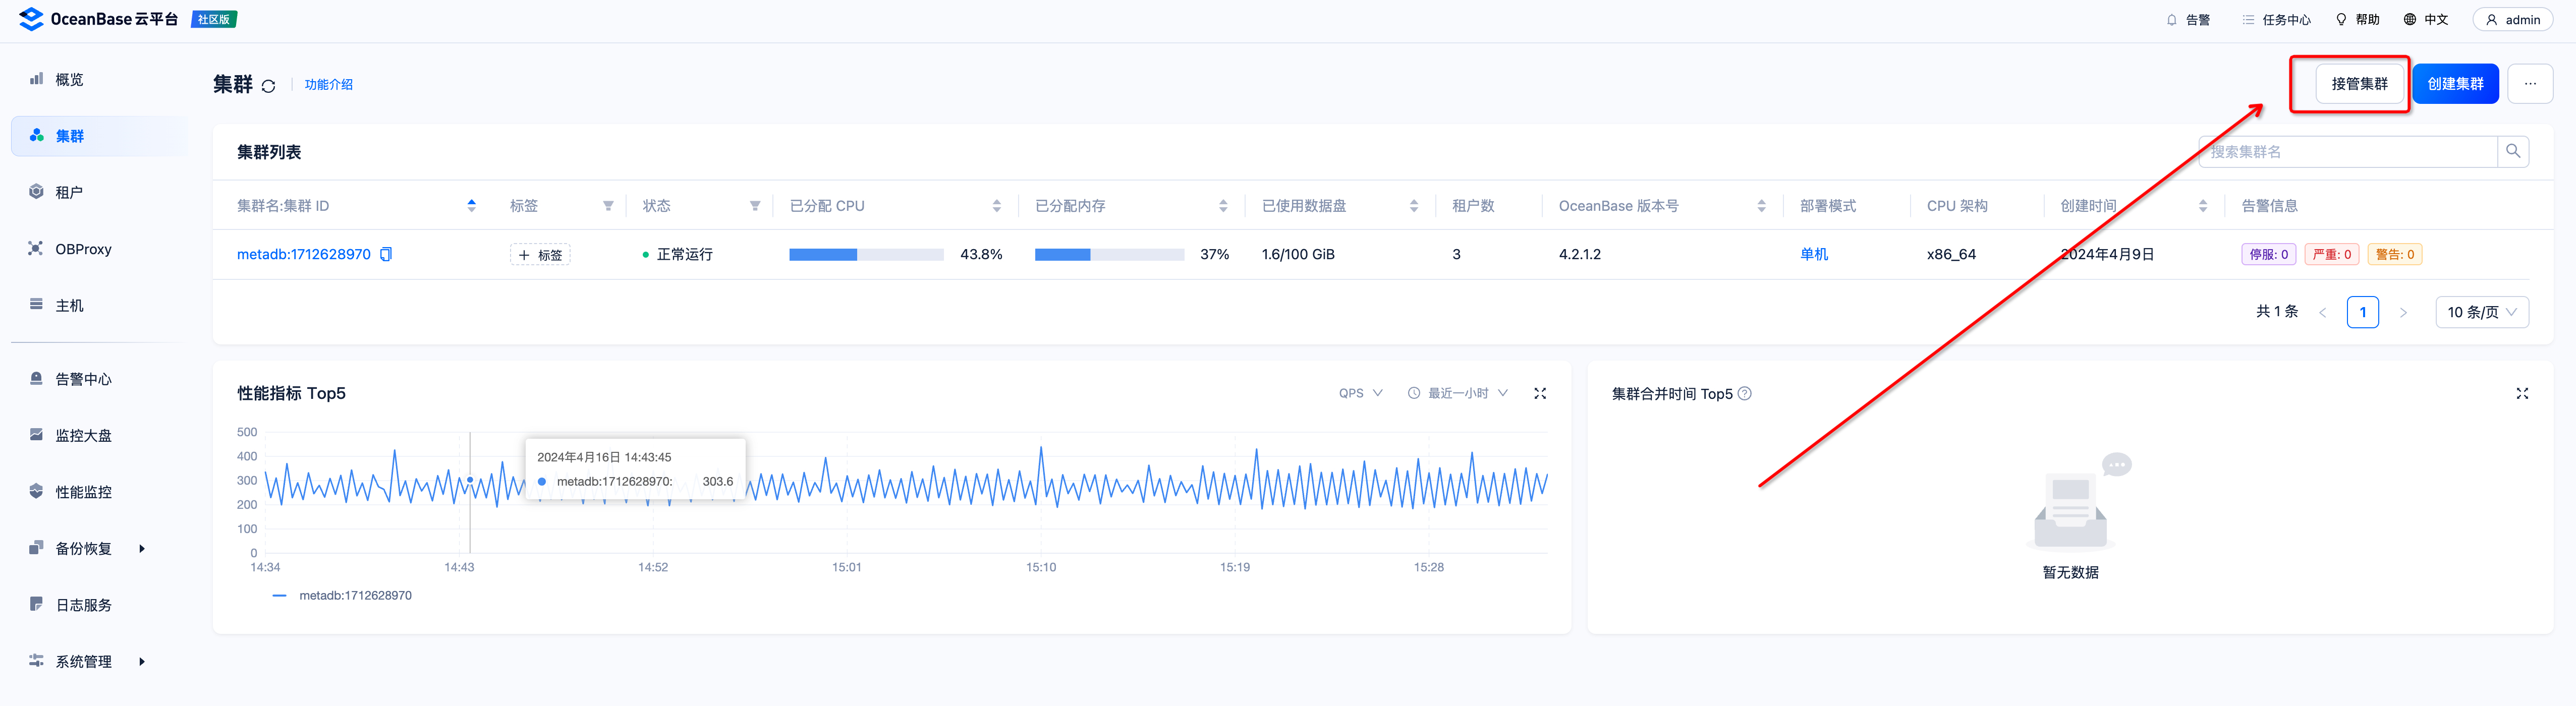Click the 接管集群 button
This screenshot has height=706, width=2576.
[x=2359, y=84]
